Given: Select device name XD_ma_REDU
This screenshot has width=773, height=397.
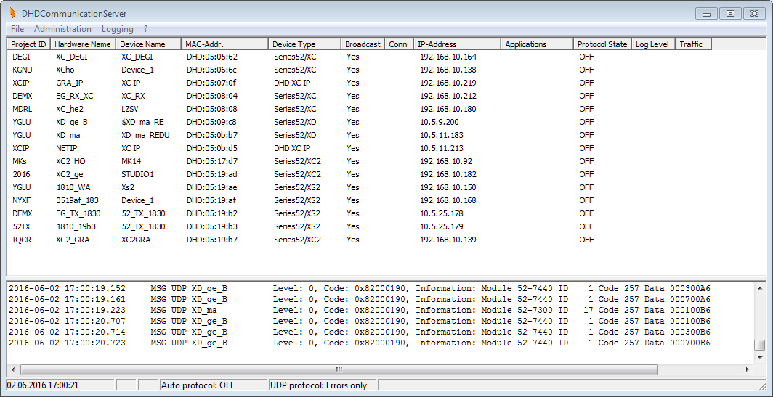Looking at the screenshot, I should coord(145,135).
